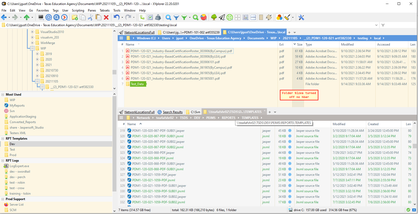
Task: Toggle the Show Tree panel button
Action: [x=142, y=18]
